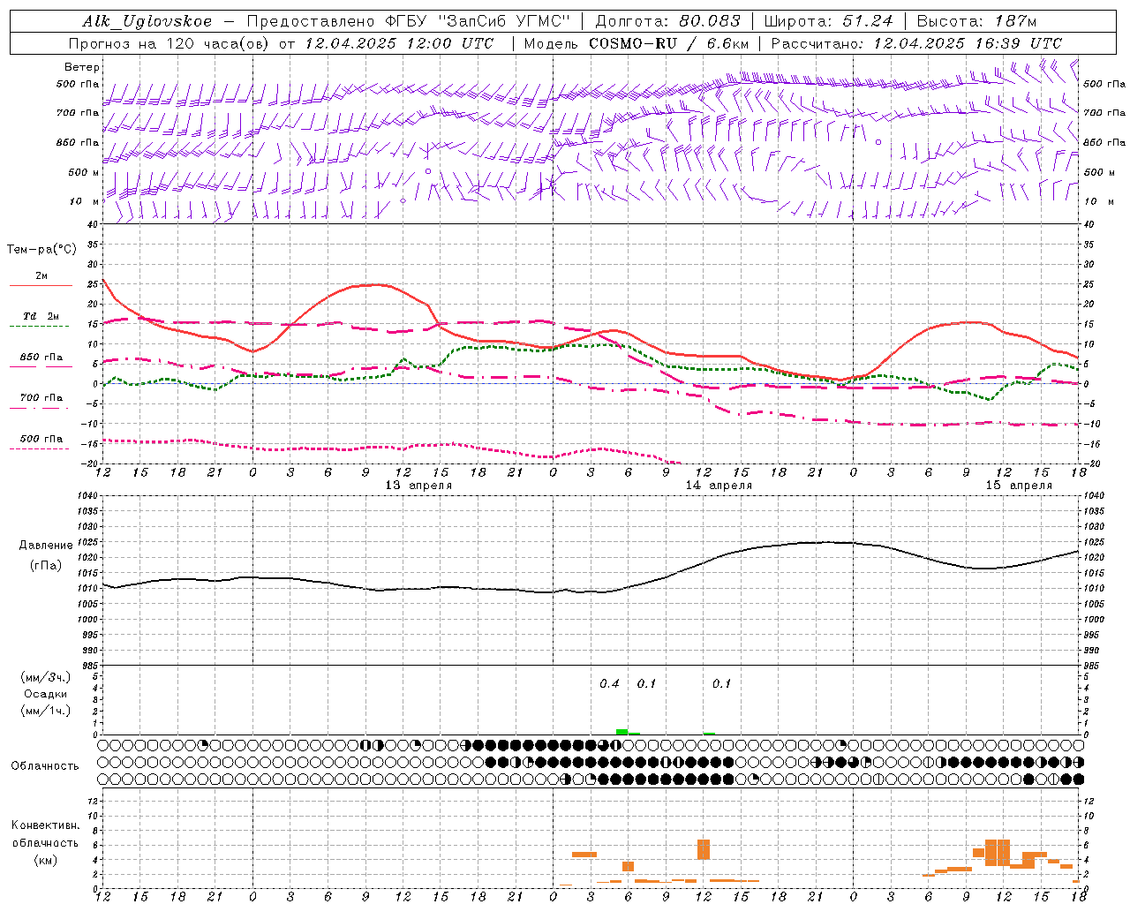
Task: Click the station name Alk_Uglovskoe in the header
Action: pyautogui.click(x=147, y=21)
